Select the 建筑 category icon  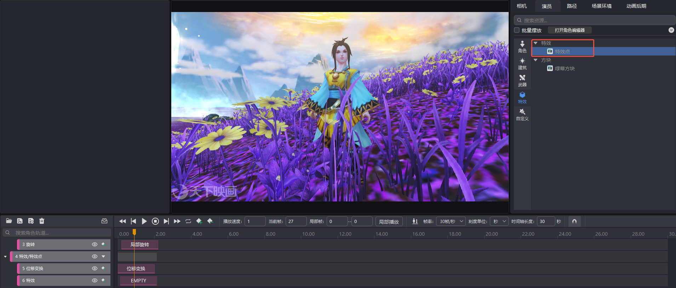point(522,64)
